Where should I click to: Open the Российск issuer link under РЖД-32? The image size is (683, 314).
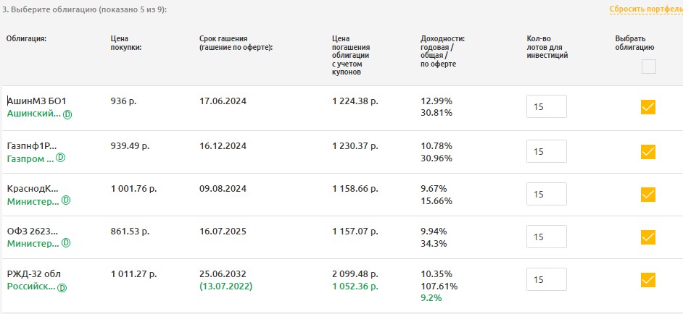(30, 287)
